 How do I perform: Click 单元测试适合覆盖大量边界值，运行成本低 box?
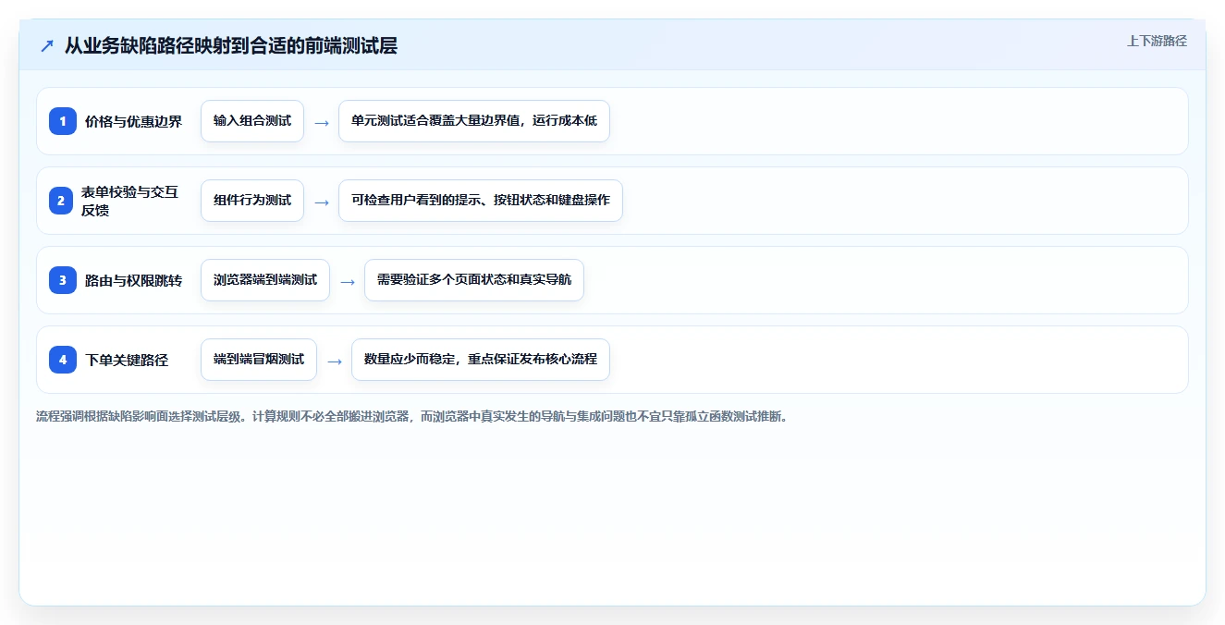click(474, 121)
